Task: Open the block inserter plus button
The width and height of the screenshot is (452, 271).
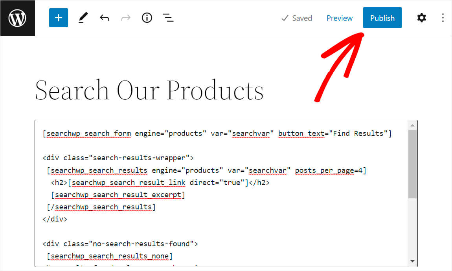Action: [x=59, y=18]
